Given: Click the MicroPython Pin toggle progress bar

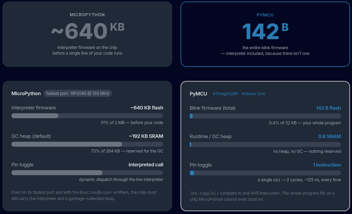Looking at the screenshot, I should pyautogui.click(x=87, y=173).
